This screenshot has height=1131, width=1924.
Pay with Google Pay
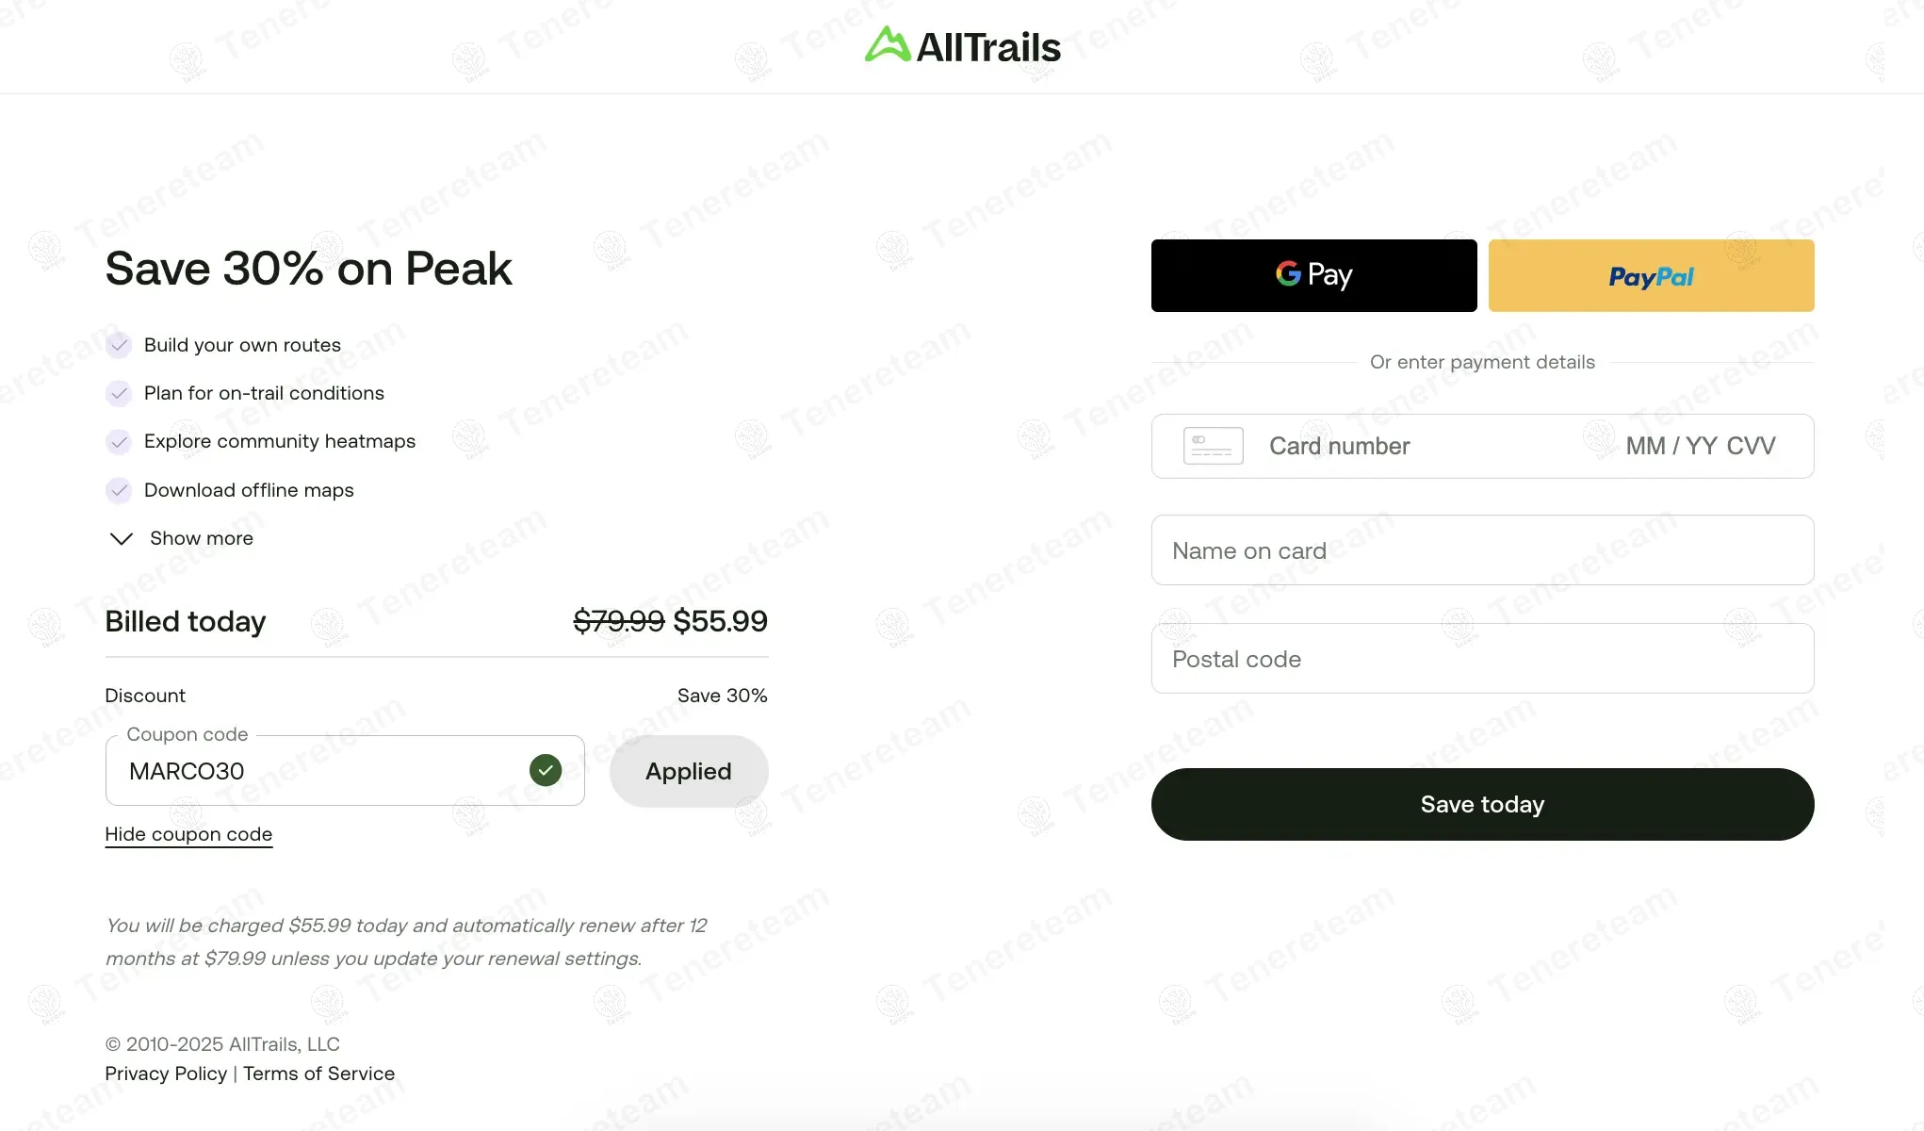pos(1313,275)
